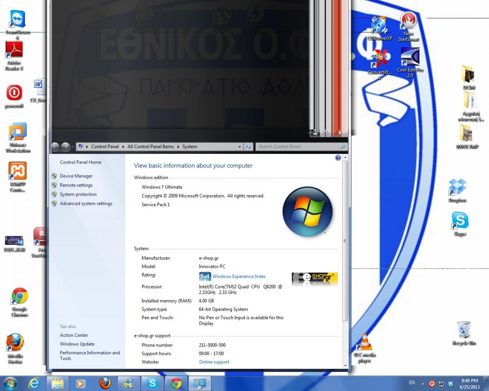The width and height of the screenshot is (489, 391).
Task: Select the TERT video file icon
Action: 14,244
